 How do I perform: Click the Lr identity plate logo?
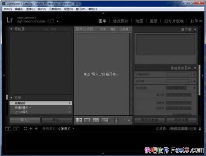tap(10, 20)
